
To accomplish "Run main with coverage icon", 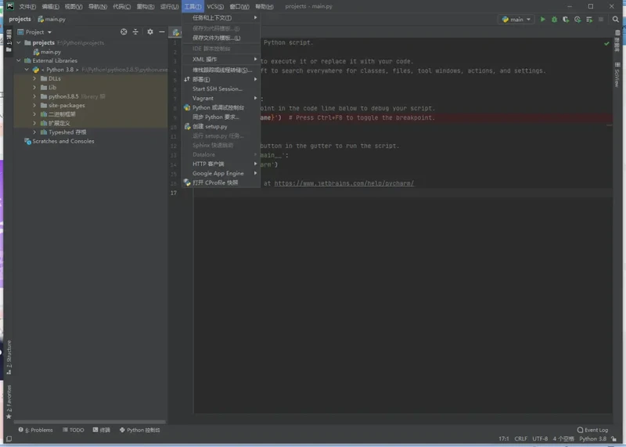I will pos(565,20).
